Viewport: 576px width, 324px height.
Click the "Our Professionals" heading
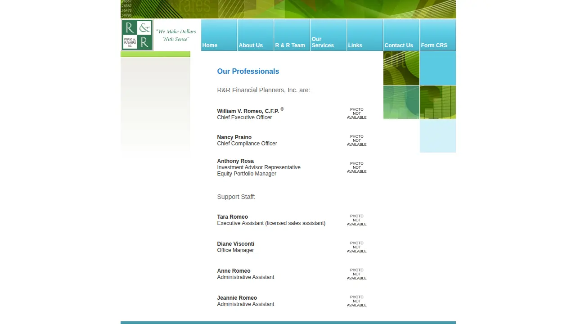click(x=248, y=71)
